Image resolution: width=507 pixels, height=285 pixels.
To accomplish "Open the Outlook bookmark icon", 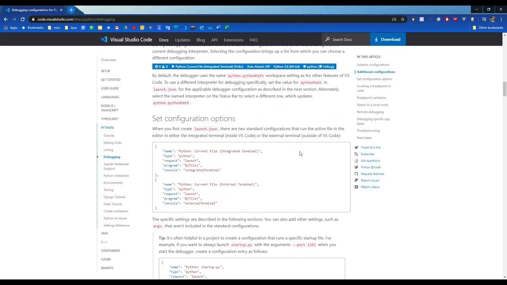I will [x=202, y=28].
